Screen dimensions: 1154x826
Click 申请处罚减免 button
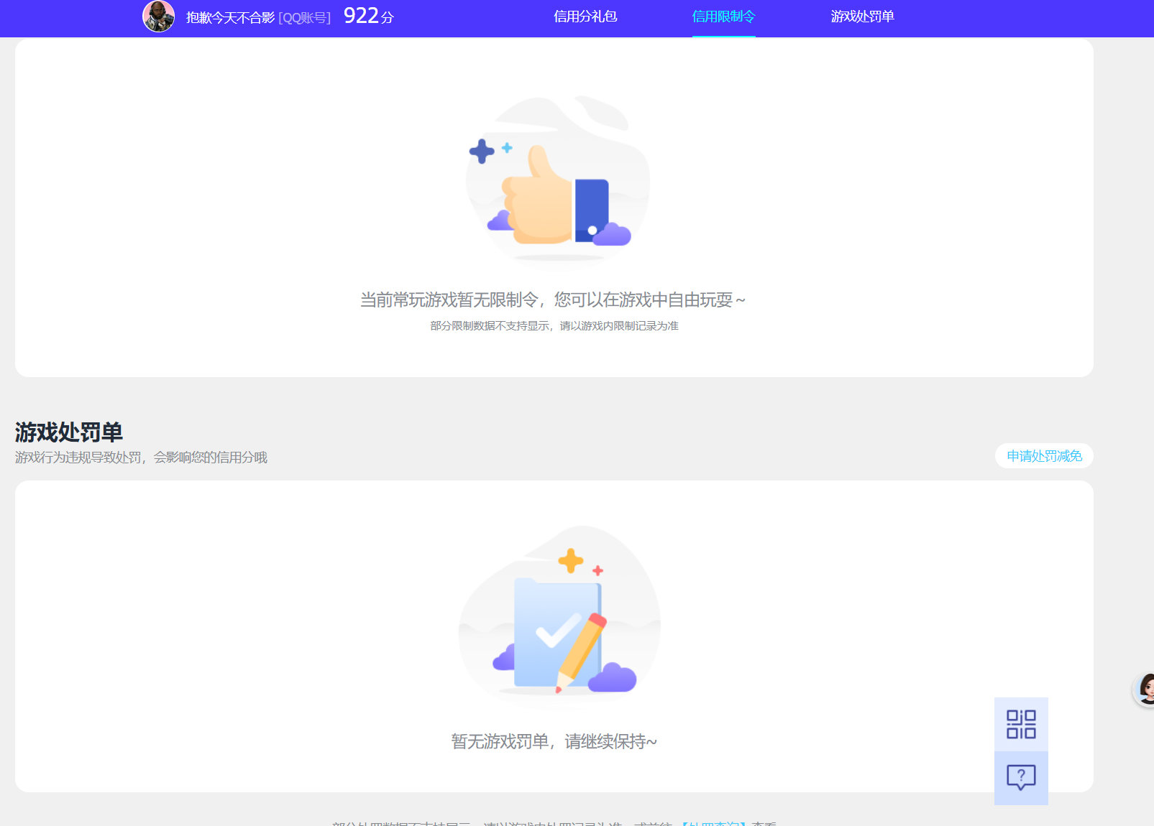(x=1044, y=456)
